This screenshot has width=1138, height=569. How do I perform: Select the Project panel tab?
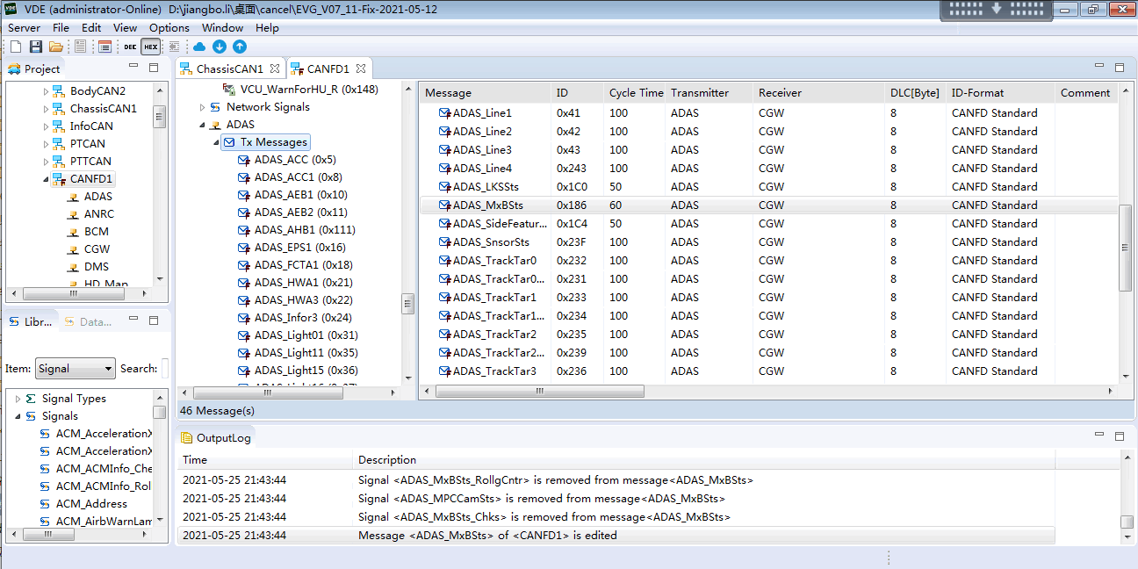(34, 68)
